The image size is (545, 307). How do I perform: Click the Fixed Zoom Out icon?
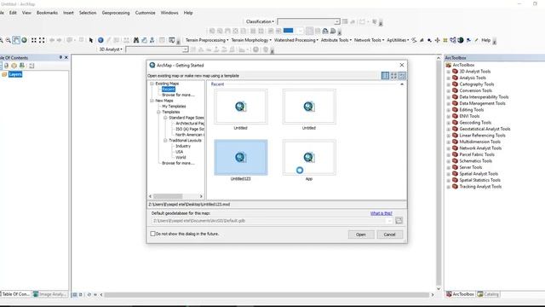(x=42, y=40)
